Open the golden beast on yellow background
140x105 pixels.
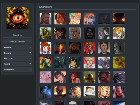pyautogui.click(x=119, y=62)
